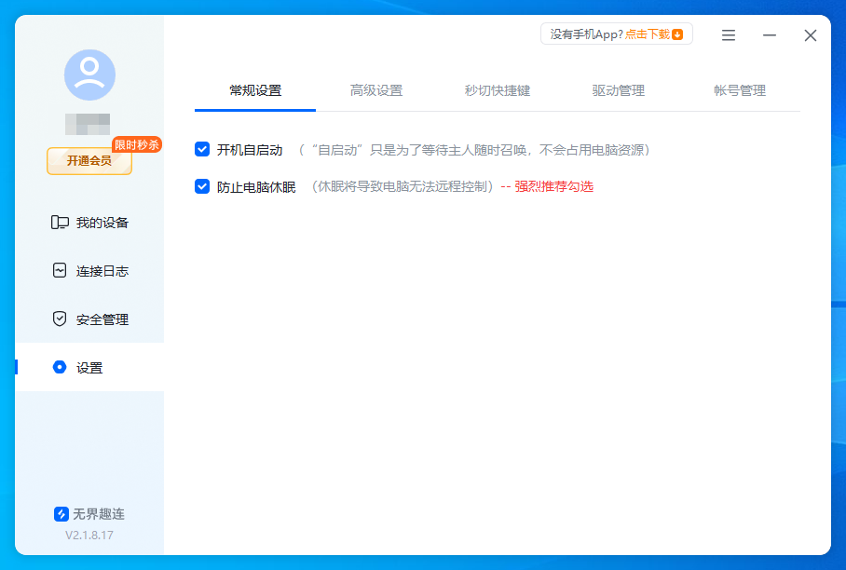Image resolution: width=846 pixels, height=570 pixels.
Task: Switch to the 驱动管理 tab
Action: pyautogui.click(x=618, y=90)
